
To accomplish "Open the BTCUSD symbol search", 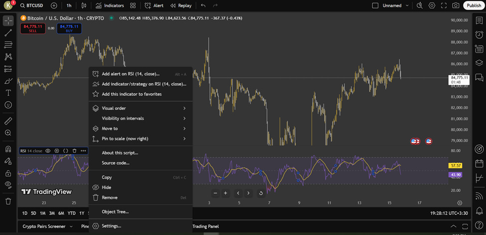I will [31, 5].
